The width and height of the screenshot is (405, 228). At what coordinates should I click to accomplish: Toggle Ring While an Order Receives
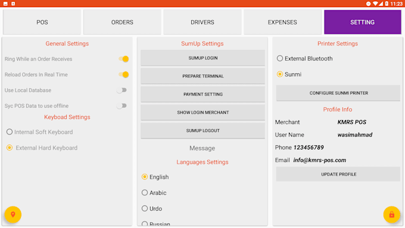coord(123,59)
